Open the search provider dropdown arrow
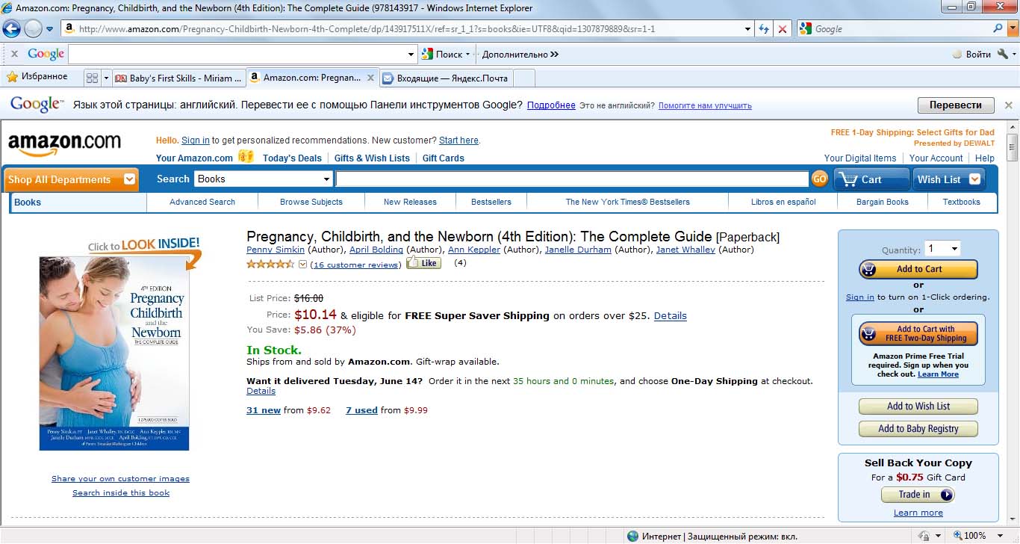This screenshot has height=544, width=1020. coord(1011,28)
